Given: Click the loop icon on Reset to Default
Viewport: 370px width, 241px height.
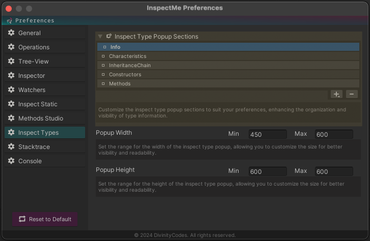Looking at the screenshot, I should [22, 219].
